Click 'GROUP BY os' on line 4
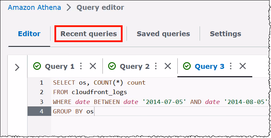The height and width of the screenshot is (138, 271). point(73,112)
